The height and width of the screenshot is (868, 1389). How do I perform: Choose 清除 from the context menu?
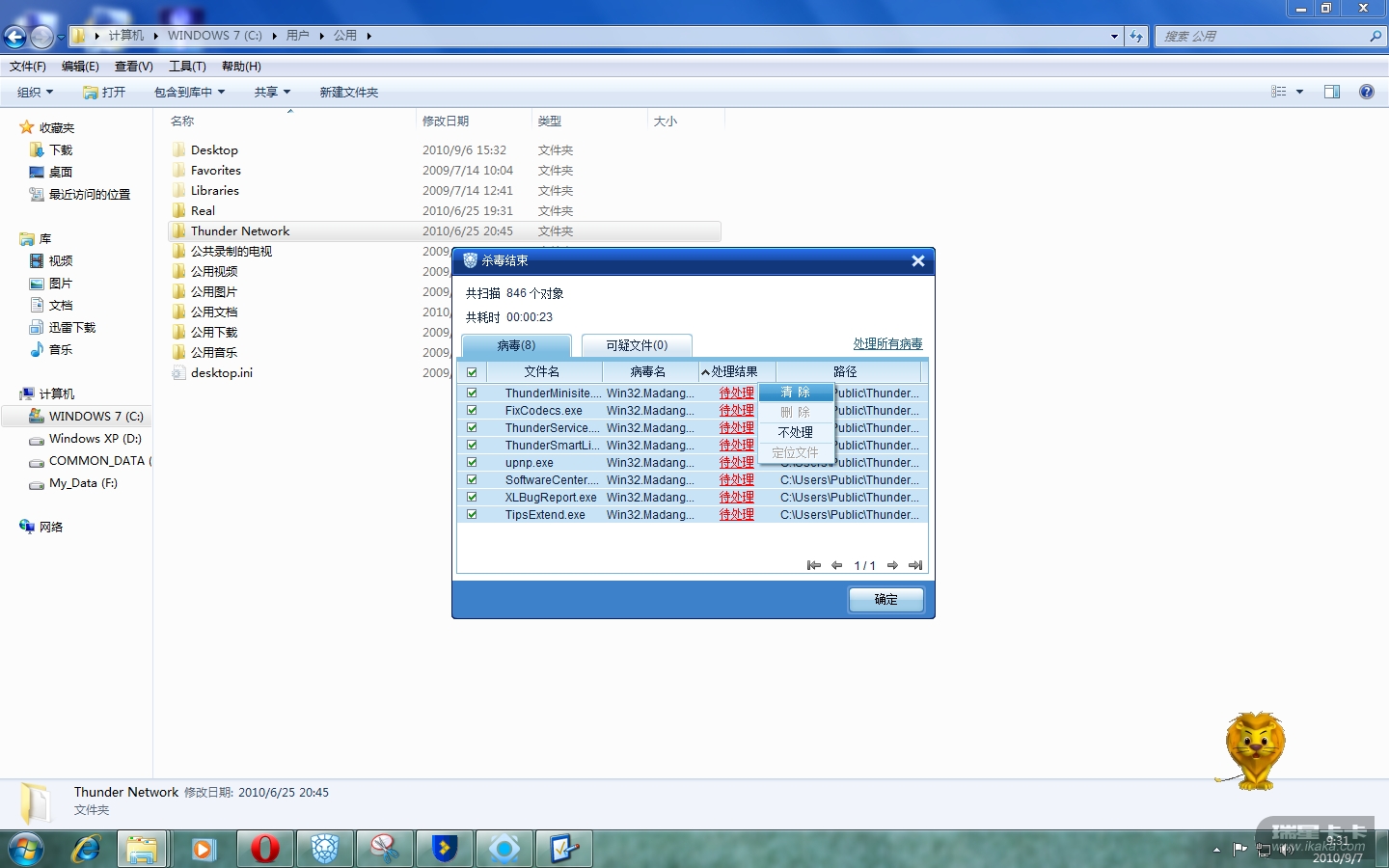(x=796, y=393)
